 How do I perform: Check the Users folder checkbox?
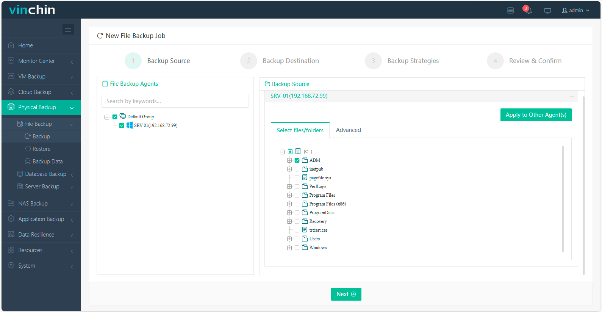297,239
